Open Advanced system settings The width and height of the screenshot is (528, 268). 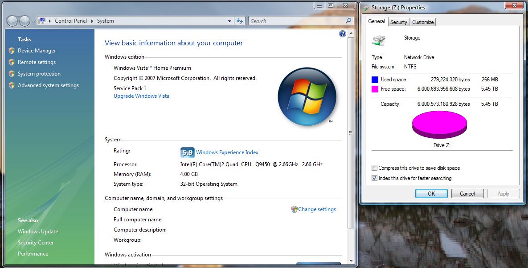[48, 85]
